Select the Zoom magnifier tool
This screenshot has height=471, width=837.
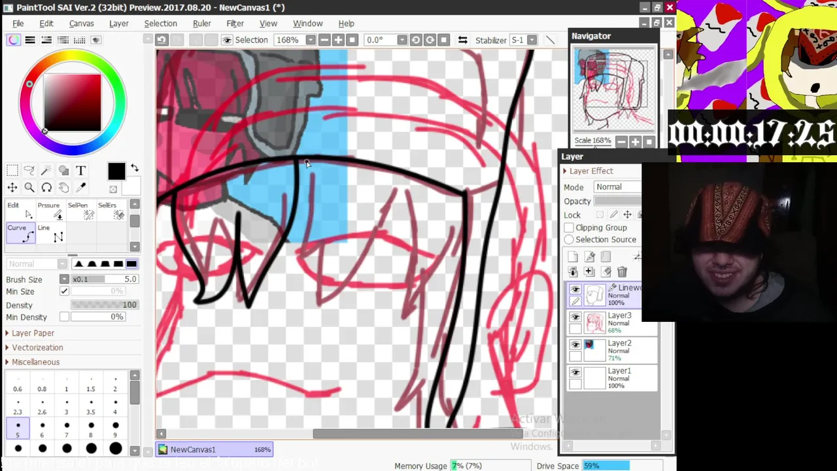tap(29, 188)
